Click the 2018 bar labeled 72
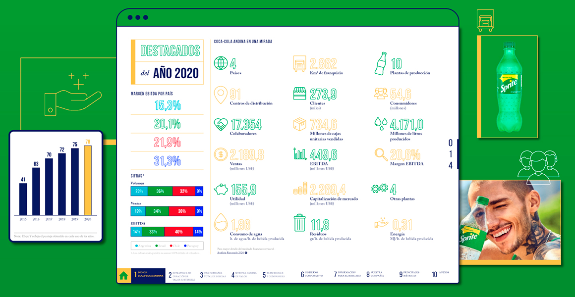This screenshot has width=575, height=297. click(x=62, y=184)
